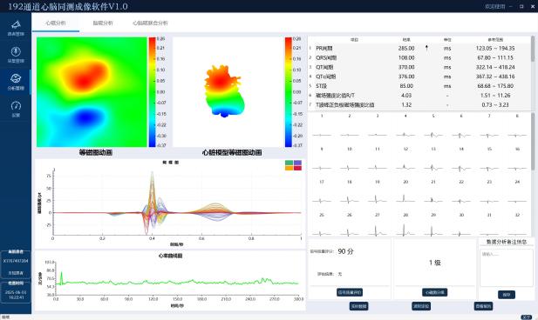538x320 pixels.
Task: Open acquisition management compass icon in sidebar
Action: pos(16,55)
